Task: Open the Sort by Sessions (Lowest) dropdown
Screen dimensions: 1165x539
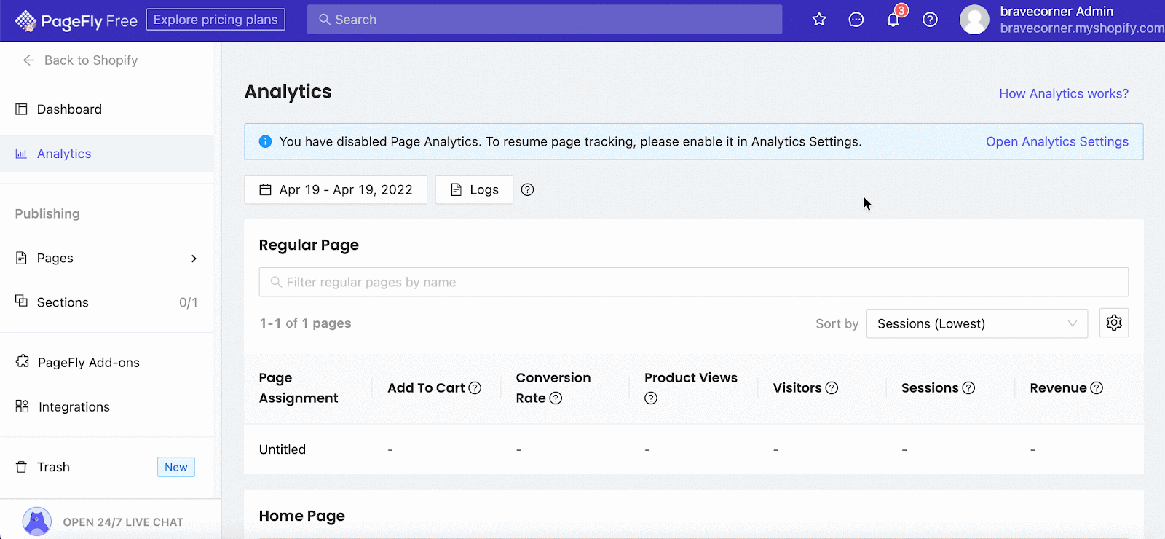Action: pos(976,323)
